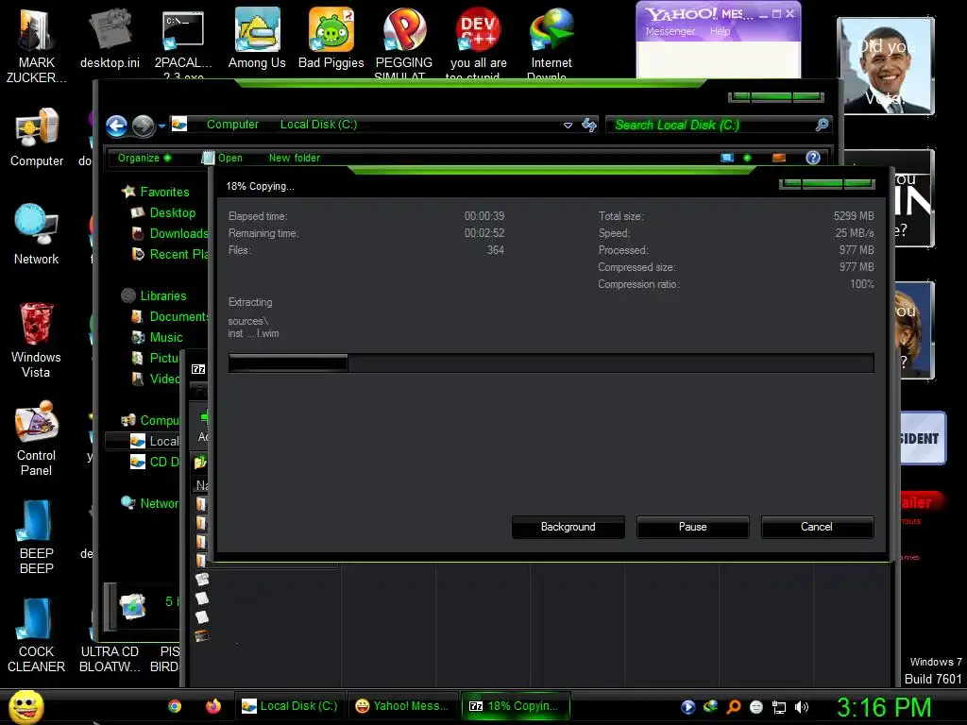Refresh the Local Disk (C:) address bar

(589, 126)
